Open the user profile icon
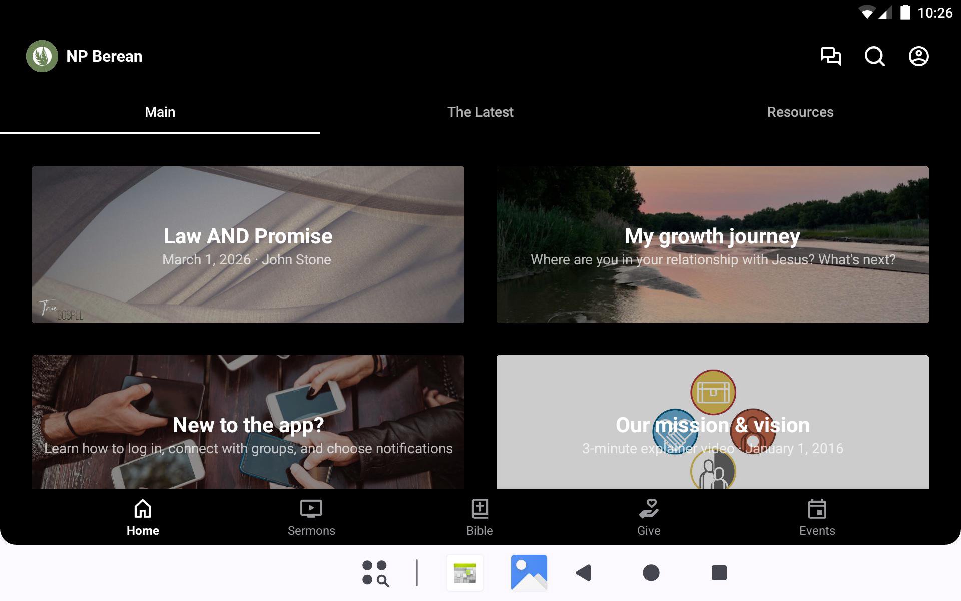This screenshot has width=961, height=601. click(918, 56)
